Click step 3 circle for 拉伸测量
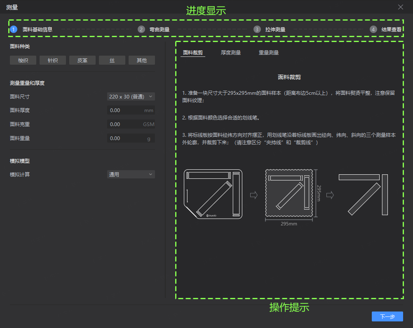The image size is (413, 328). click(x=257, y=29)
